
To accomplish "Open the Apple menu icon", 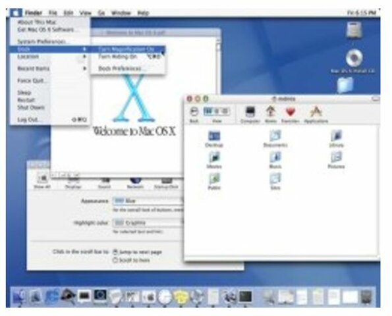I will click(x=16, y=13).
